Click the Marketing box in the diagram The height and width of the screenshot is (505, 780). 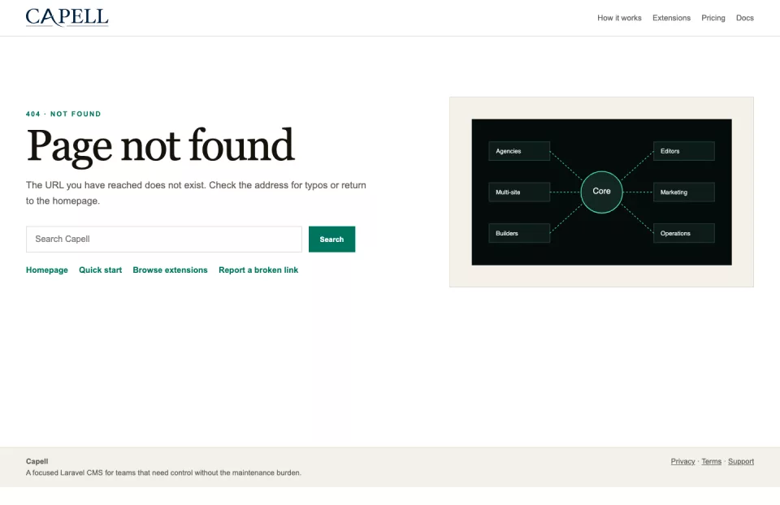[684, 192]
